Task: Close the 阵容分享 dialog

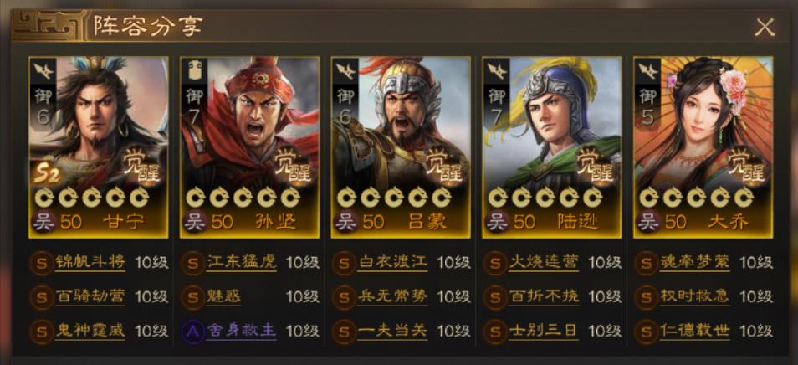Action: [765, 27]
